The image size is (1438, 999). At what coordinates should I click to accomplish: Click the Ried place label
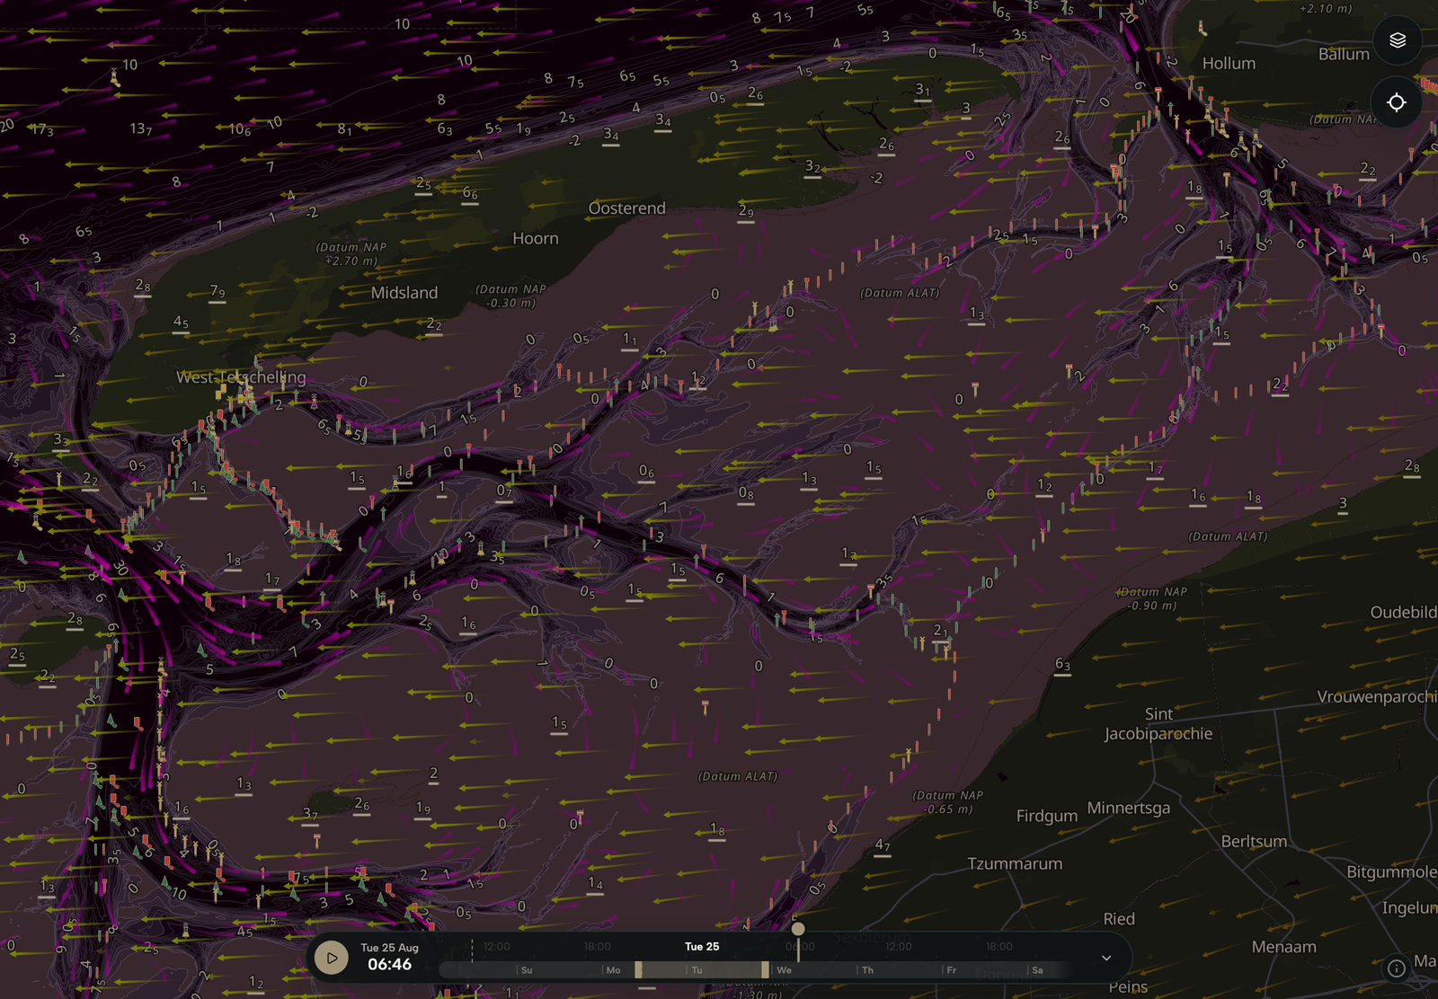pyautogui.click(x=1119, y=919)
